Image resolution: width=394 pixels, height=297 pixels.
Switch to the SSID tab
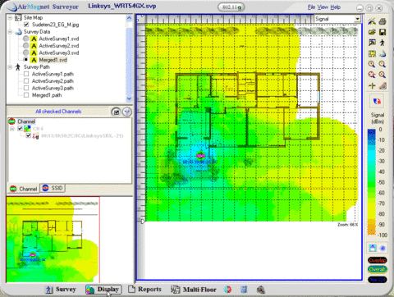coord(53,188)
